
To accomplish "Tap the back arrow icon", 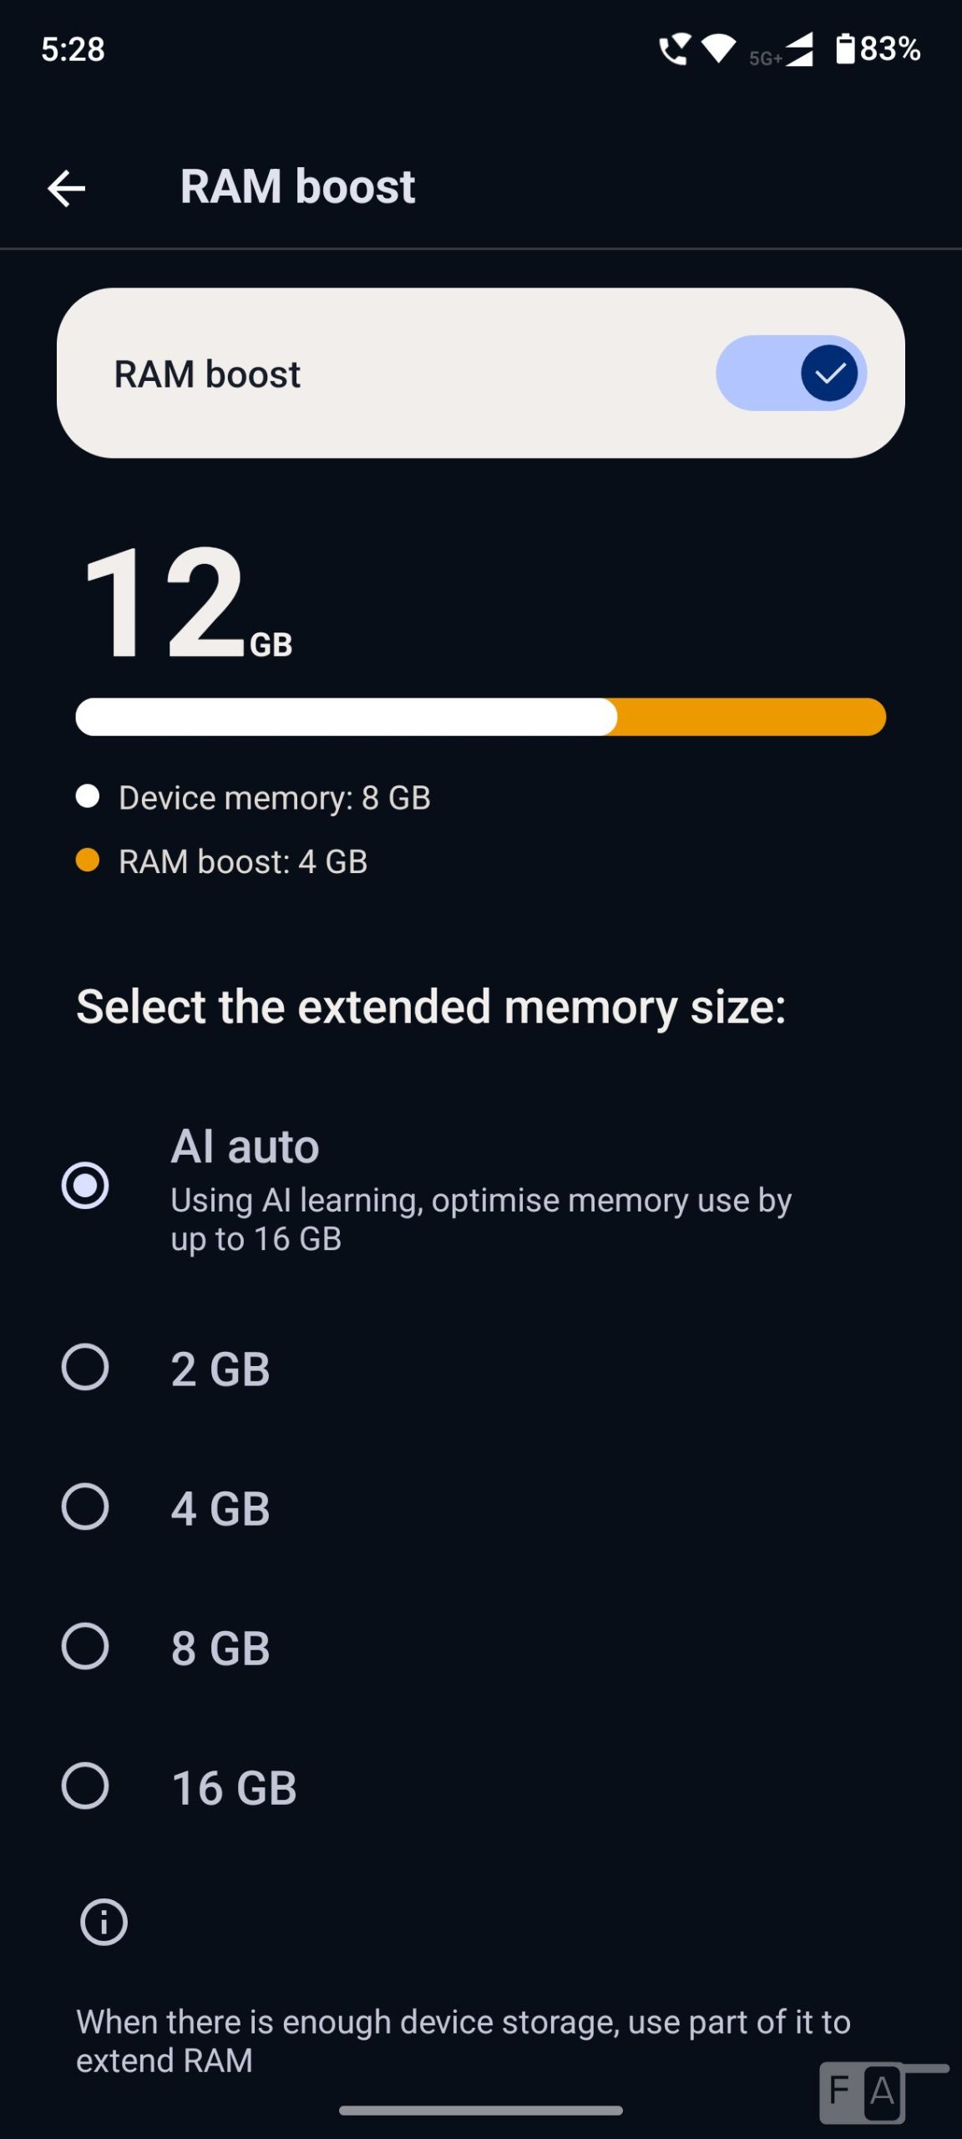I will (x=67, y=188).
